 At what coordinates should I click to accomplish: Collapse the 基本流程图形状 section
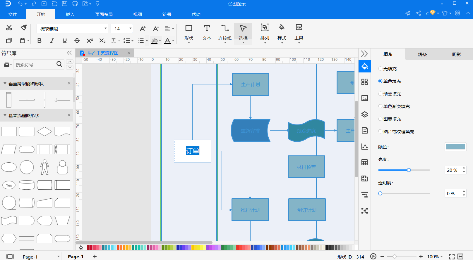[x=5, y=115]
